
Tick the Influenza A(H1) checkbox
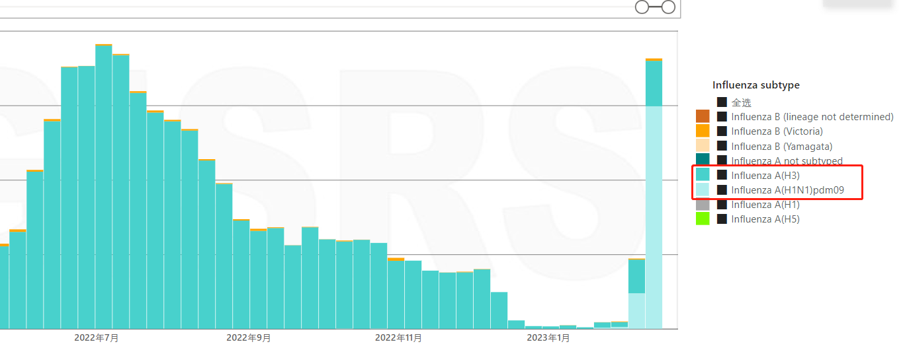click(722, 205)
